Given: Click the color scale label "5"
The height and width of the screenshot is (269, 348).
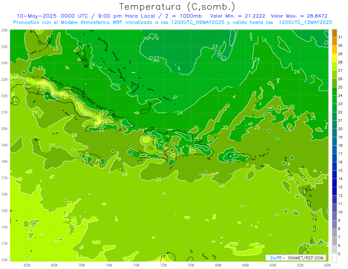Looking at the screenshot, I should (x=340, y=254).
